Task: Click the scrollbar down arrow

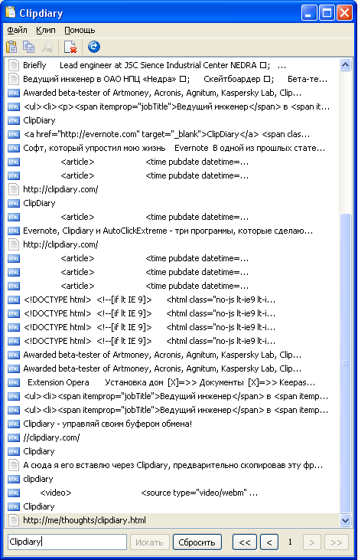Action: pyautogui.click(x=345, y=520)
